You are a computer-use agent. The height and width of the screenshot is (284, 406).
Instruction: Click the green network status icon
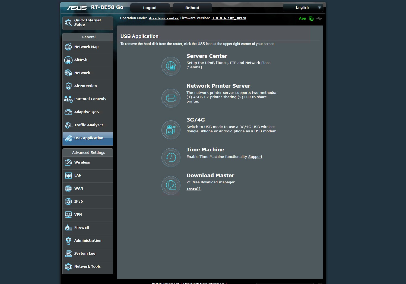point(311,18)
